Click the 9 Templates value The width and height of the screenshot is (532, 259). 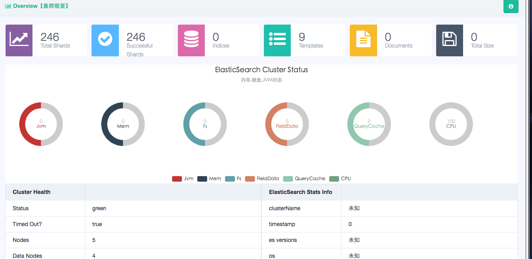pyautogui.click(x=302, y=37)
